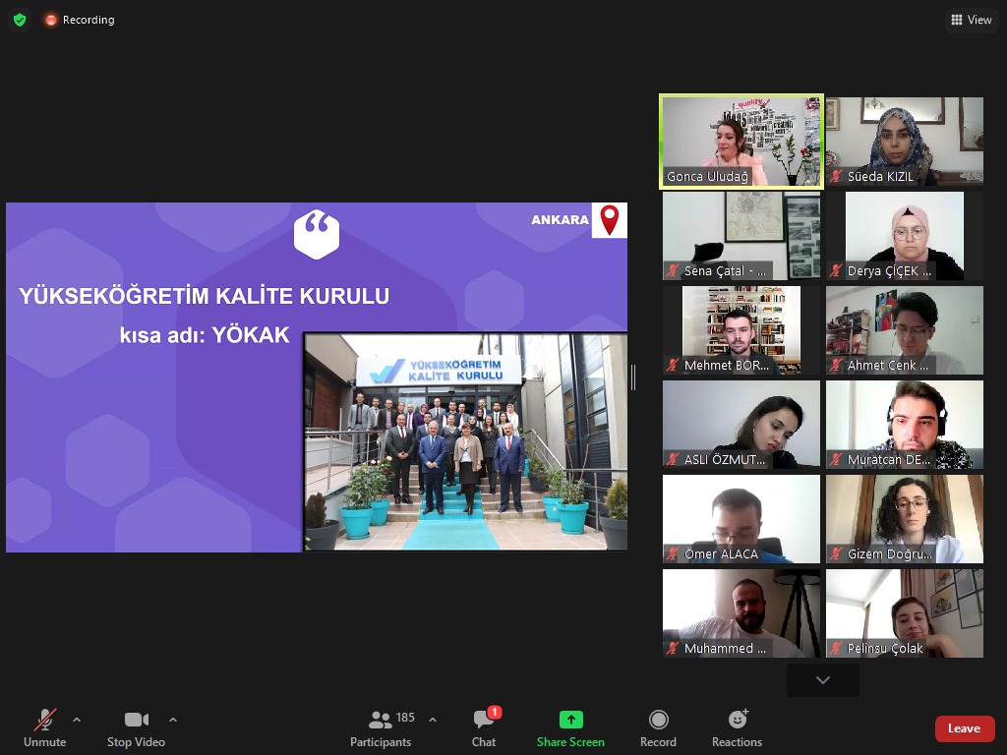Open the Chat panel
Screen dimensions: 1007x755
484,728
